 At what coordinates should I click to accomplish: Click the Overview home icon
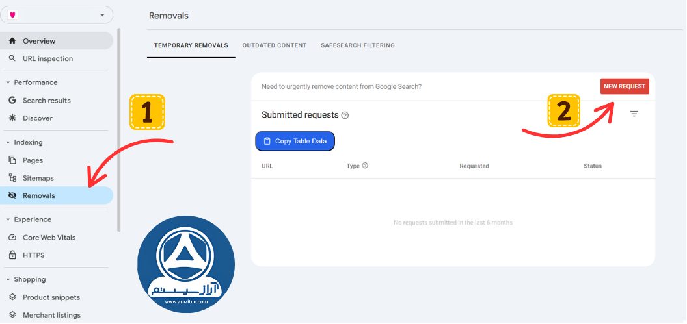pos(12,41)
